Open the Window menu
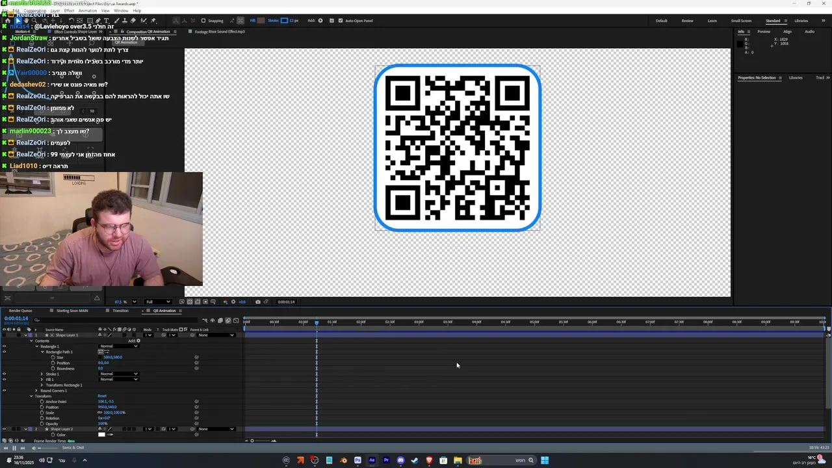832x468 pixels. (x=121, y=10)
